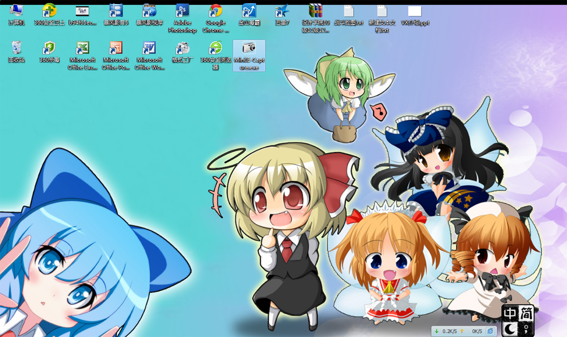Select the 金山毒霸 shortcut

(x=249, y=15)
